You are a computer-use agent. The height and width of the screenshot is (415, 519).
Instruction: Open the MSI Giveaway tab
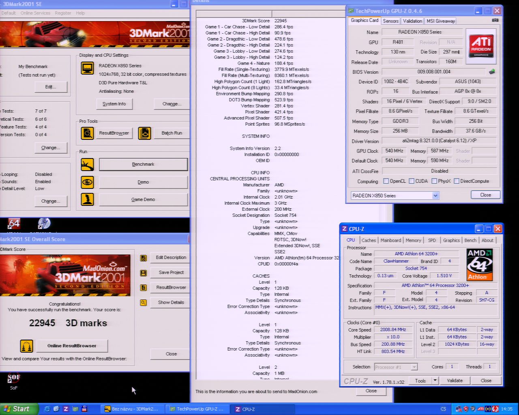point(441,21)
